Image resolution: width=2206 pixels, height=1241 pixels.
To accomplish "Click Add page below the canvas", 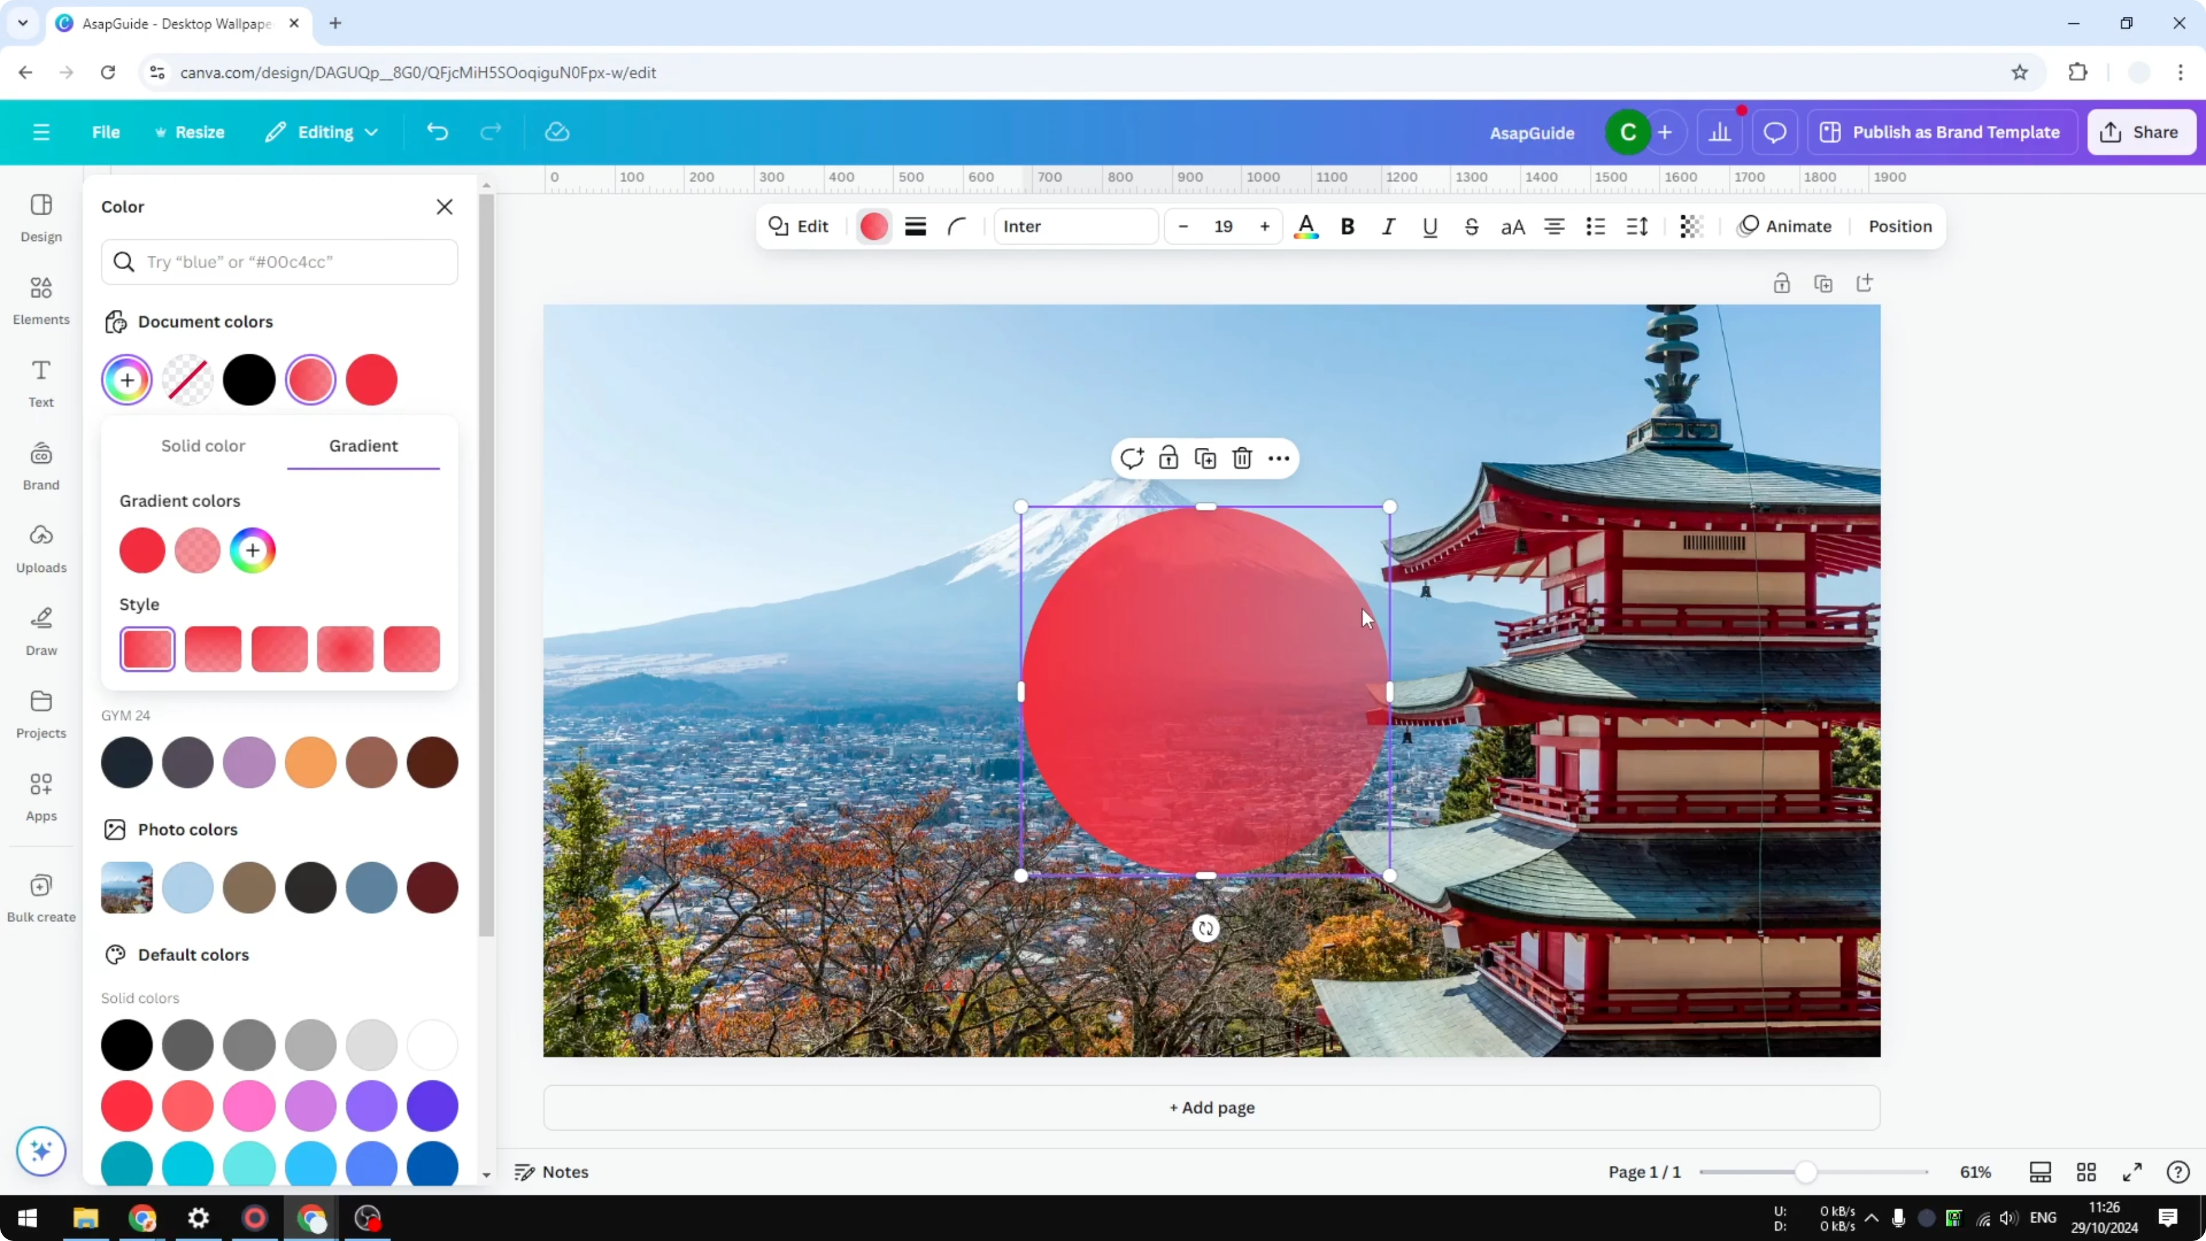I will pyautogui.click(x=1210, y=1107).
